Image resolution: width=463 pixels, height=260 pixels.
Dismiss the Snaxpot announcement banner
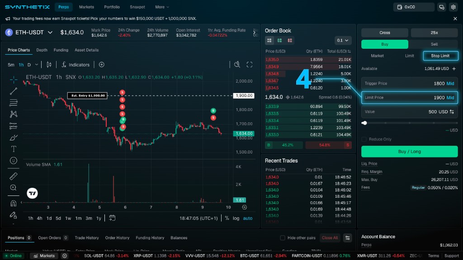pyautogui.click(x=455, y=19)
